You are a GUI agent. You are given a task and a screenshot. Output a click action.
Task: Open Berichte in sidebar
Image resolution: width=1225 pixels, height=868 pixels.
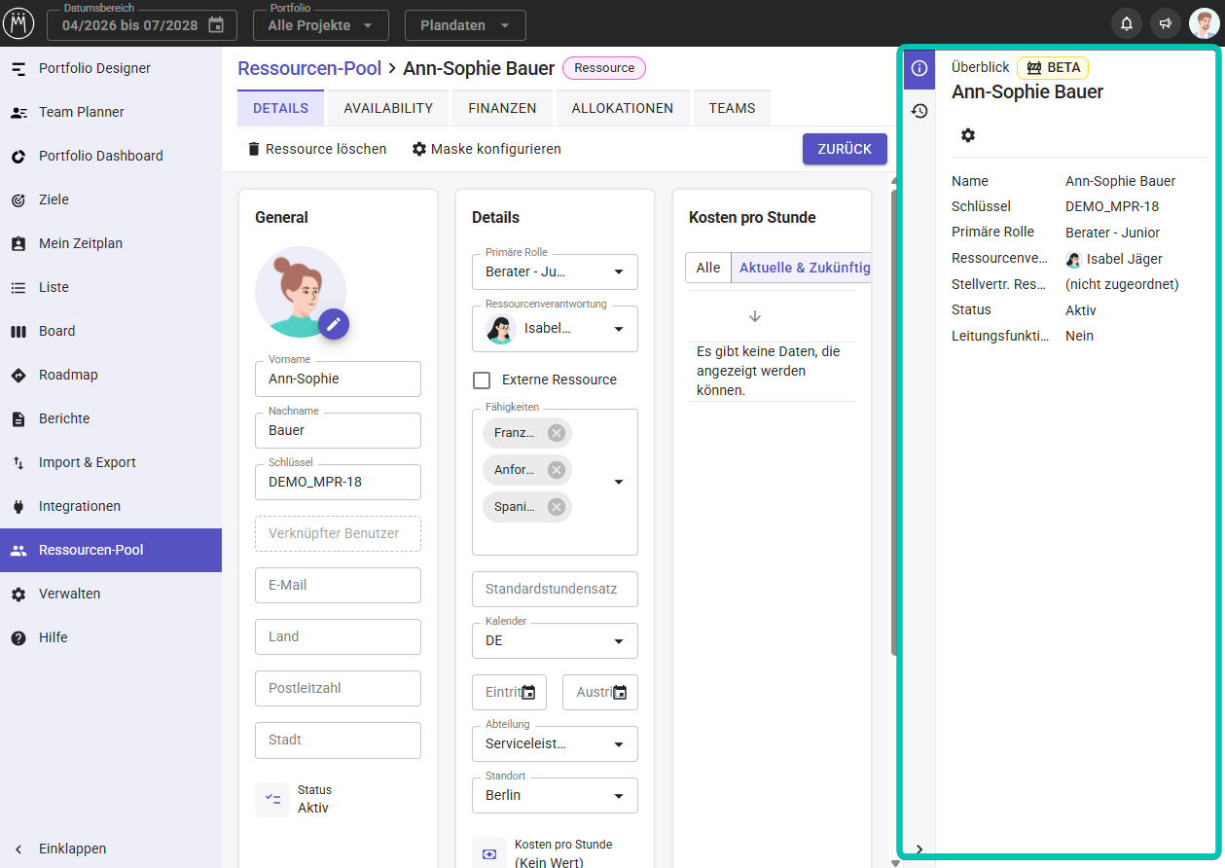tap(111, 418)
